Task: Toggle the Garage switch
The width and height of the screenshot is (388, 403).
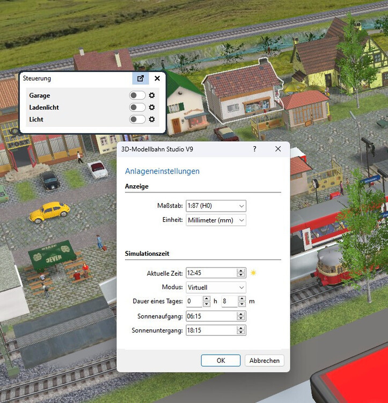Action: coord(137,96)
